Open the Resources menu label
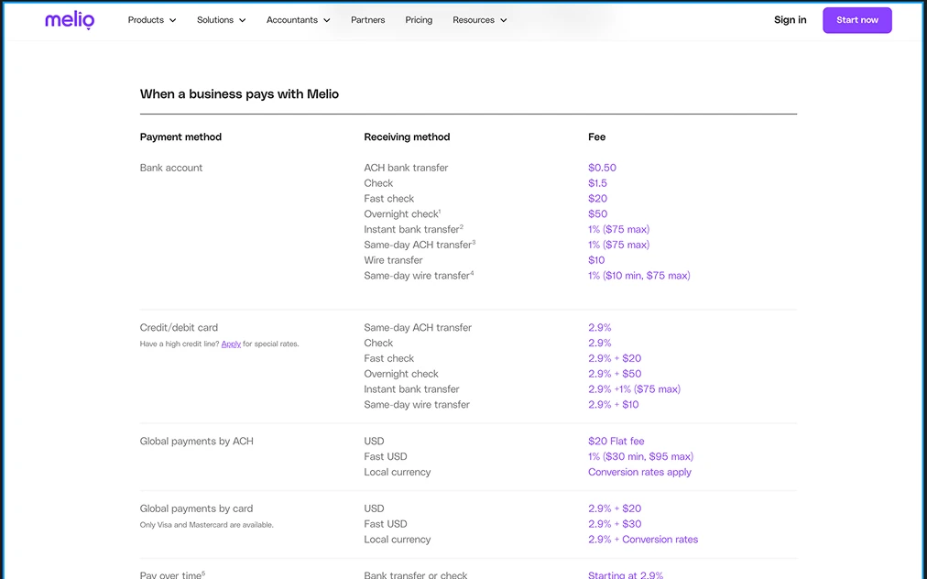 click(474, 20)
